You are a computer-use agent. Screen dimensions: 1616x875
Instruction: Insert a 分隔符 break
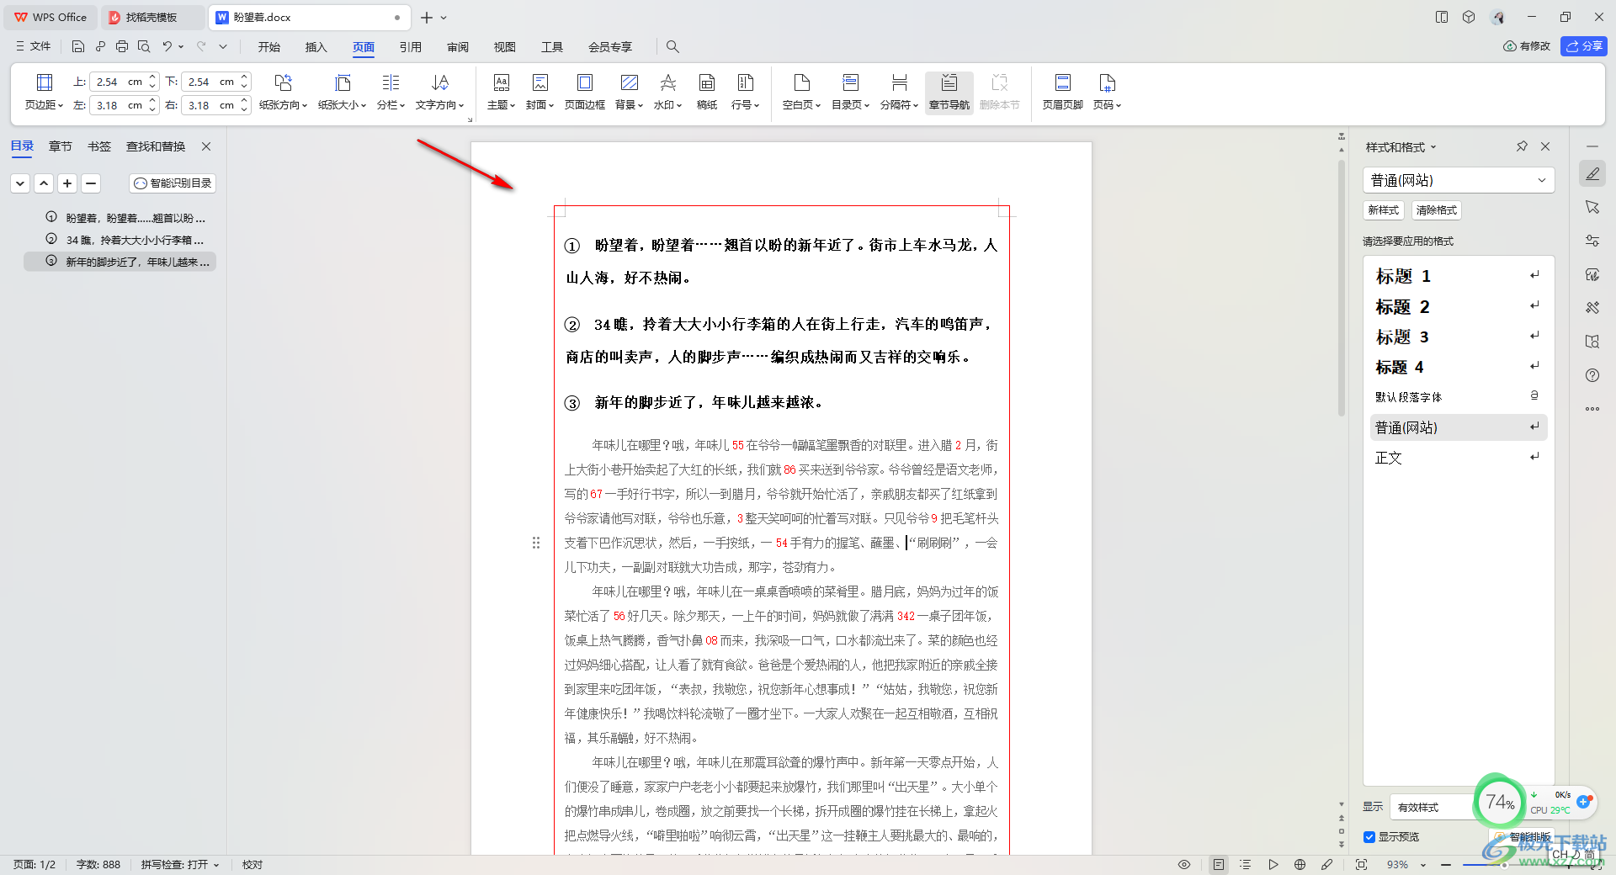tap(899, 93)
